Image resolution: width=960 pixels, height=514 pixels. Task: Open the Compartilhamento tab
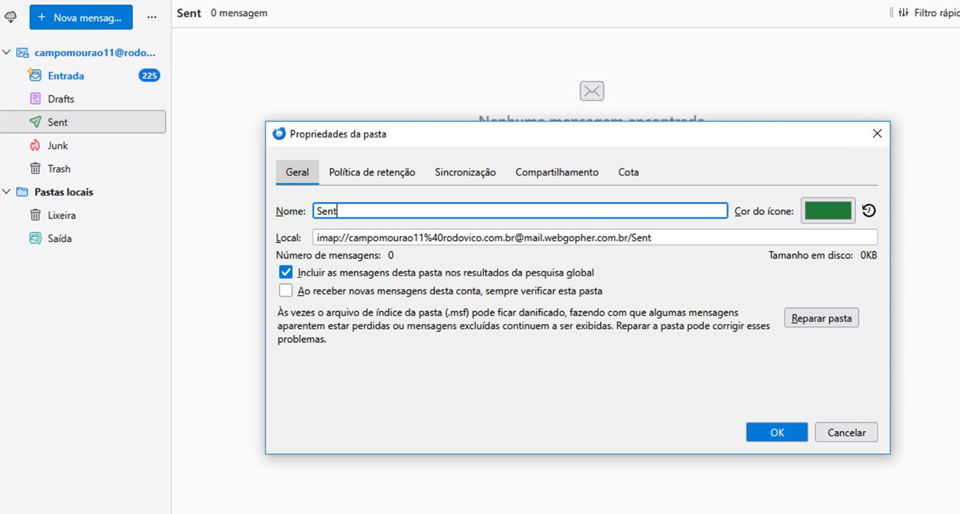pos(557,172)
